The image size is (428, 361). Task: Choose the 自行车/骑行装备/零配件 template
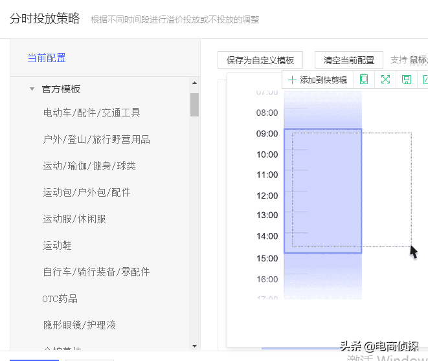96,272
